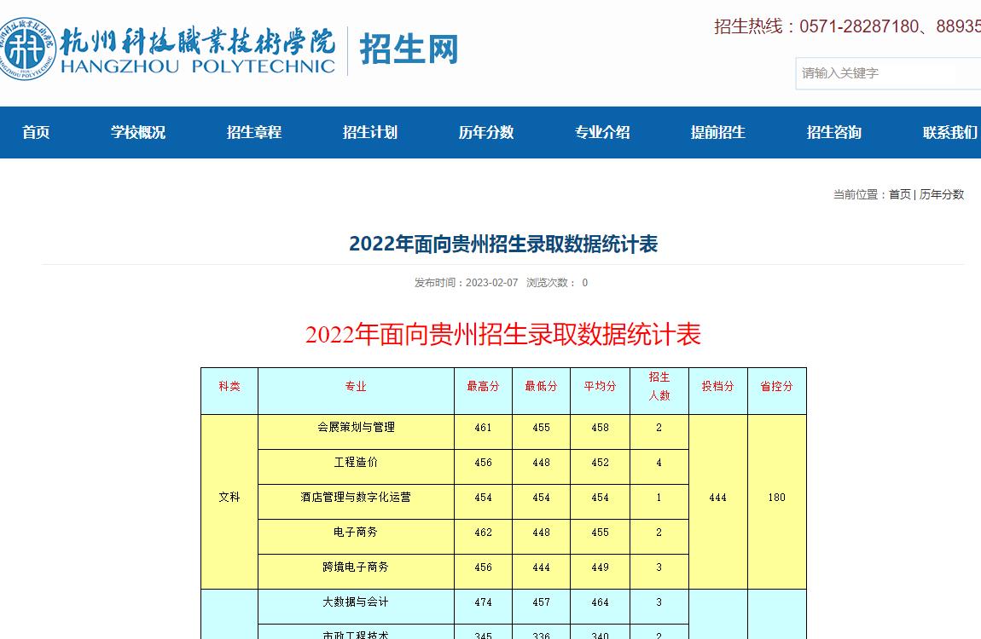This screenshot has height=639, width=981.
Task: Click the 历年分数 breadcrumb link
Action: (942, 194)
